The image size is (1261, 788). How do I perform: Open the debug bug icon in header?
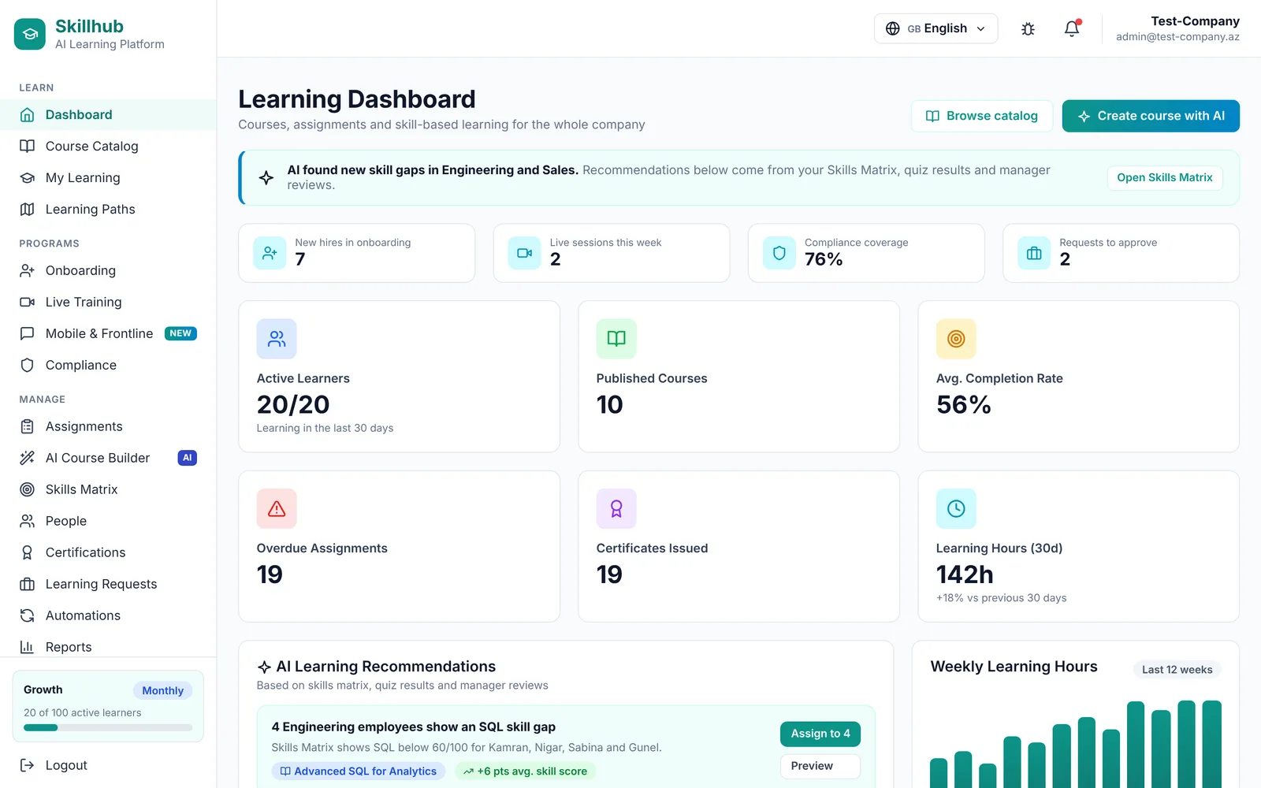(x=1028, y=29)
